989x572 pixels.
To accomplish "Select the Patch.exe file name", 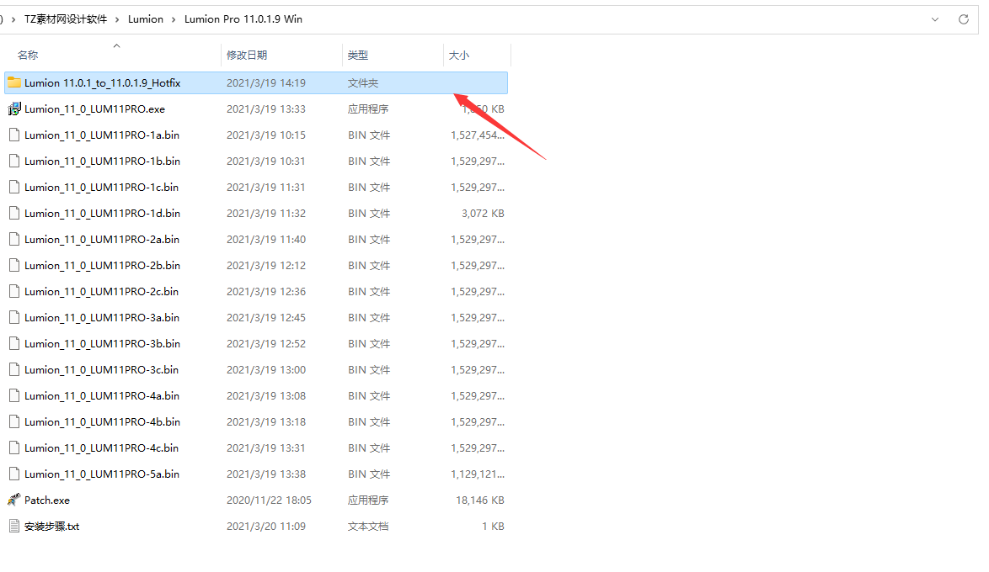I will click(x=46, y=500).
